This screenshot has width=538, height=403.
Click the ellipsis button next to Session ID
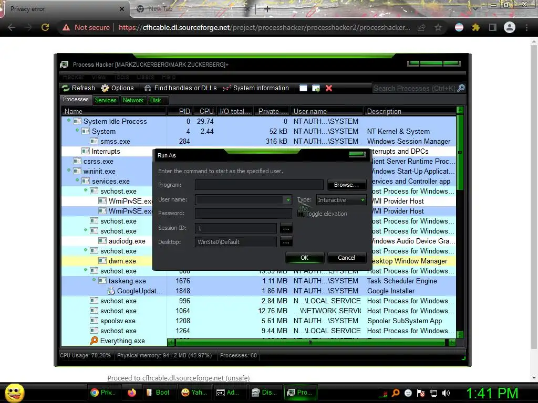tap(286, 228)
